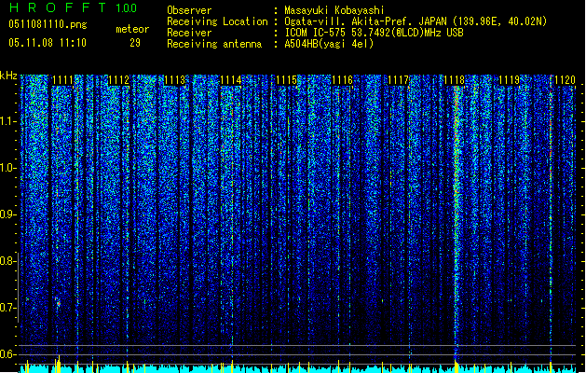586x373 pixels.
Task: Click the 1117 time marker
Action: pos(399,80)
